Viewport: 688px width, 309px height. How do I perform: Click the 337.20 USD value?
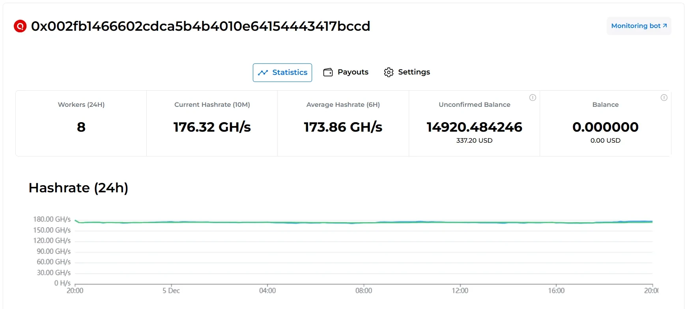pyautogui.click(x=474, y=140)
